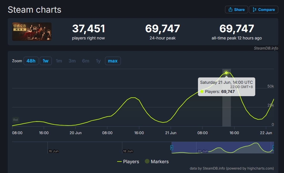Screen dimensions: 284x173
Task: Click the Share button icon
Action: coord(230,9)
